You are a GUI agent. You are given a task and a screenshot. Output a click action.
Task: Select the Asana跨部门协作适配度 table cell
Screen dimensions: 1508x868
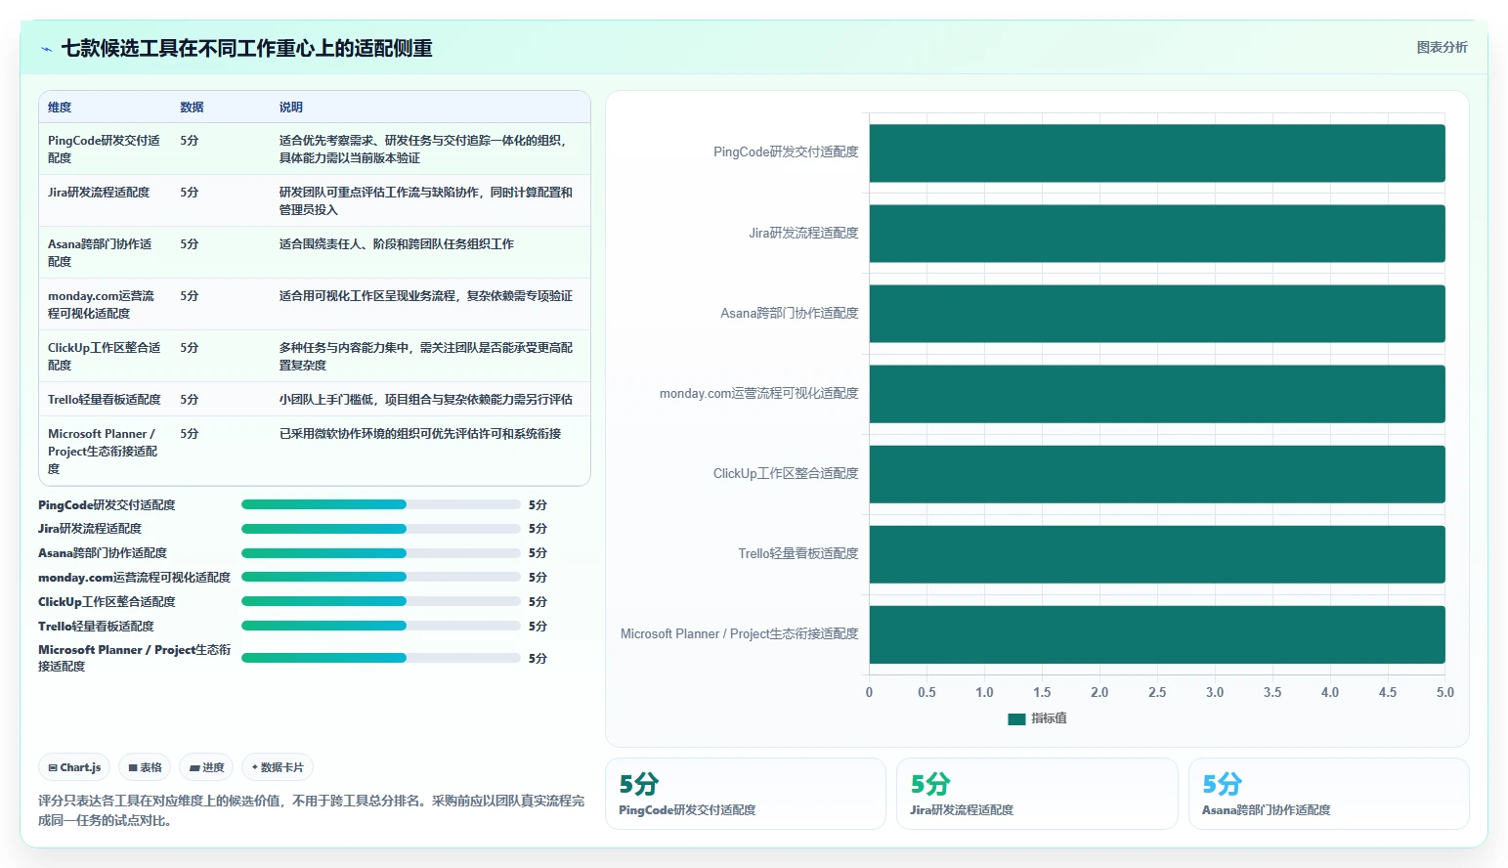(x=105, y=252)
